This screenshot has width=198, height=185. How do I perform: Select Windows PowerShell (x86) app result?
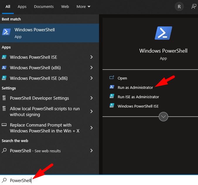(x=49, y=68)
